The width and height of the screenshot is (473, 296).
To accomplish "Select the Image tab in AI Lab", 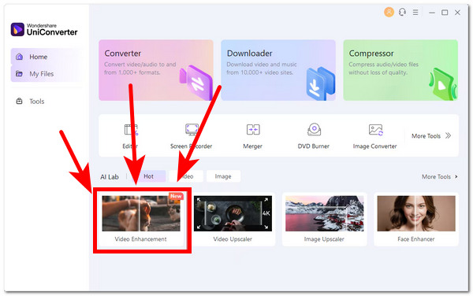I will (223, 176).
